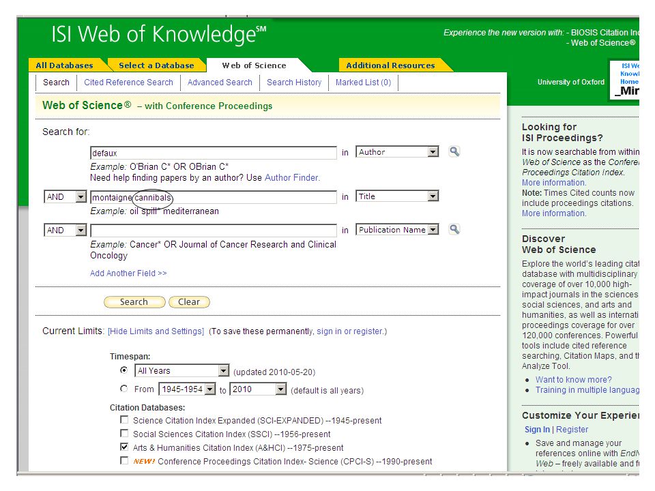Click the empty publication name input field
The image size is (655, 491).
coord(214,230)
